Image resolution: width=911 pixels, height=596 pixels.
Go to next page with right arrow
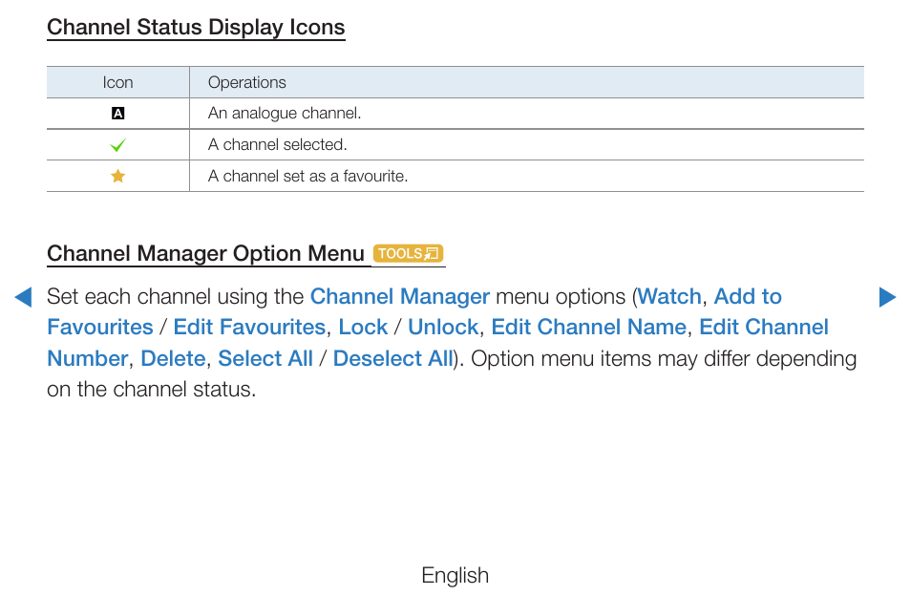887,297
